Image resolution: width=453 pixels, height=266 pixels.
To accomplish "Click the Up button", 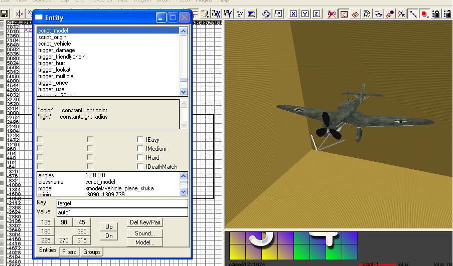I will coord(109,227).
